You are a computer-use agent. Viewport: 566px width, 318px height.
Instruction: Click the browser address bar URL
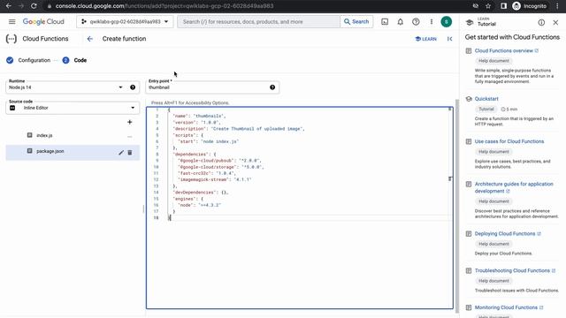(164, 6)
